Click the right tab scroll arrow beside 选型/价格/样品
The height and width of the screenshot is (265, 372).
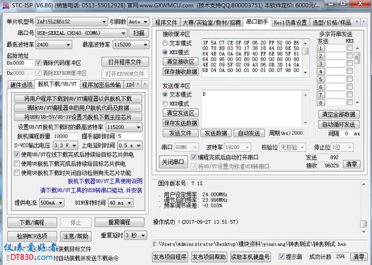pyautogui.click(x=364, y=22)
